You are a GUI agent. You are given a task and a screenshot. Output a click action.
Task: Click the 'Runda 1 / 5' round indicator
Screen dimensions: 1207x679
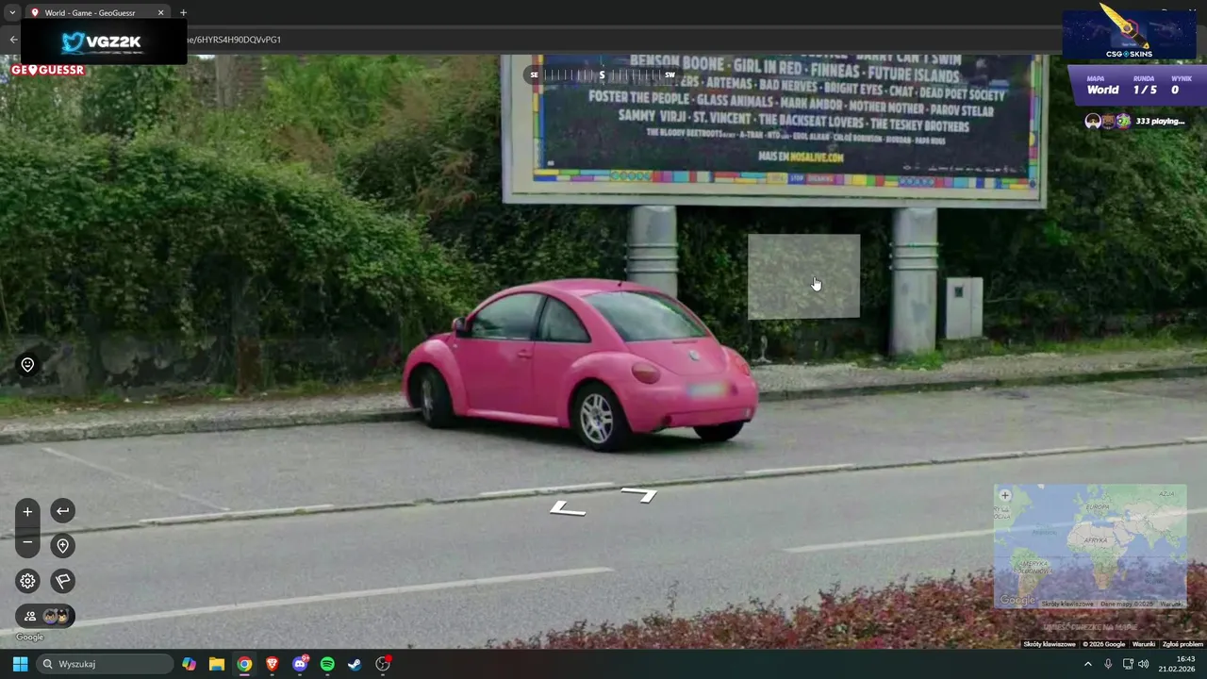coord(1144,86)
